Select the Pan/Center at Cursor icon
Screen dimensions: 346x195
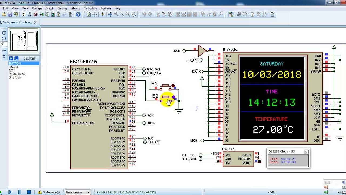coord(110,14)
